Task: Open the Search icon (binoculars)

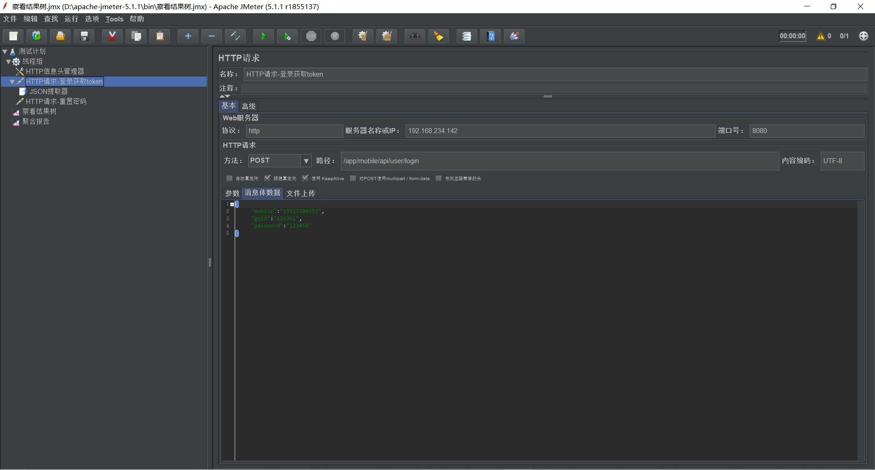Action: tap(415, 36)
